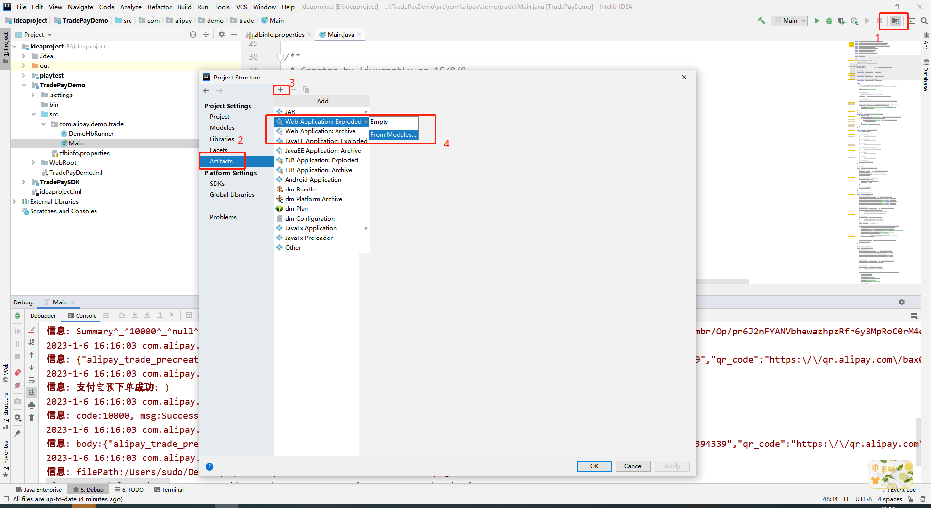Click the Mute Breakpoints icon
The image size is (931, 508).
click(x=17, y=385)
